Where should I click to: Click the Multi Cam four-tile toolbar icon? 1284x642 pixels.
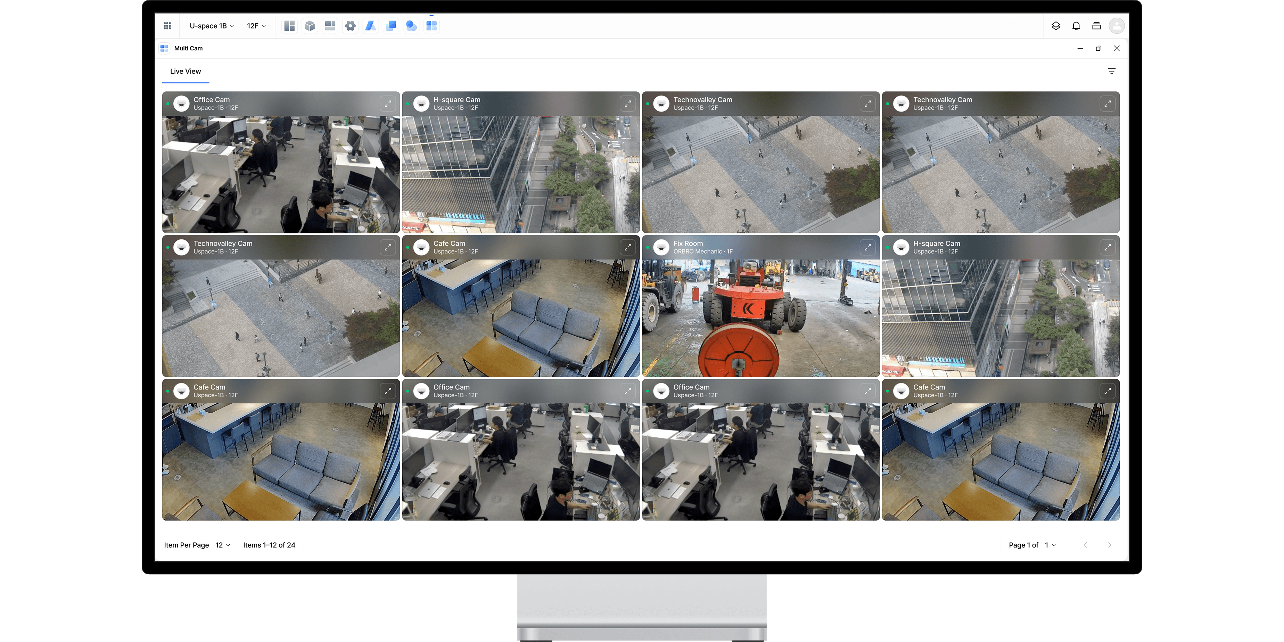(432, 26)
